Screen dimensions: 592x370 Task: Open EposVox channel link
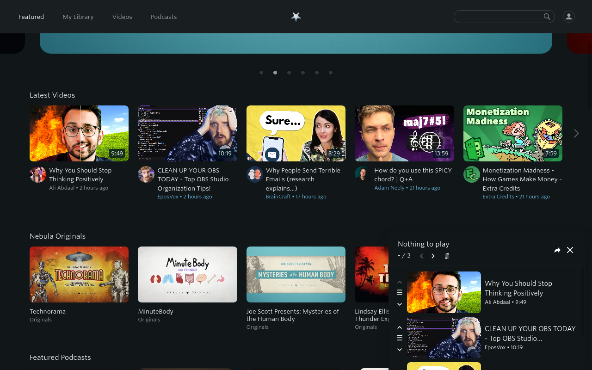168,197
